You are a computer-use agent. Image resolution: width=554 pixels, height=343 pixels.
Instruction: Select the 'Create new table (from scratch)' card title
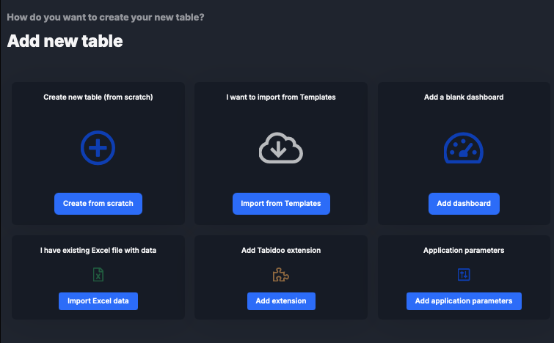click(x=98, y=97)
